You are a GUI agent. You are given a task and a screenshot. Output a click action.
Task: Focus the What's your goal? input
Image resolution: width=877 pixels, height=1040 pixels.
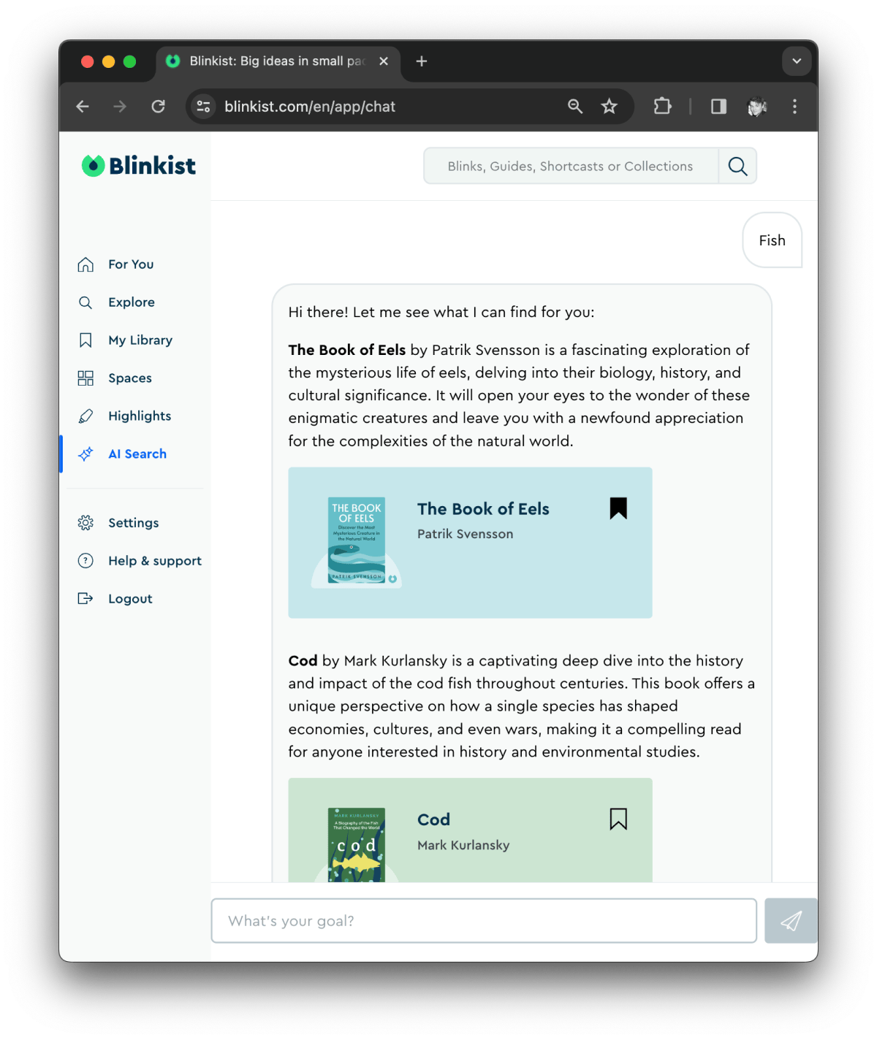point(484,921)
